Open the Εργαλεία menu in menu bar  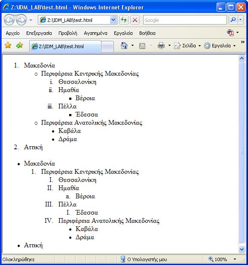point(123,33)
